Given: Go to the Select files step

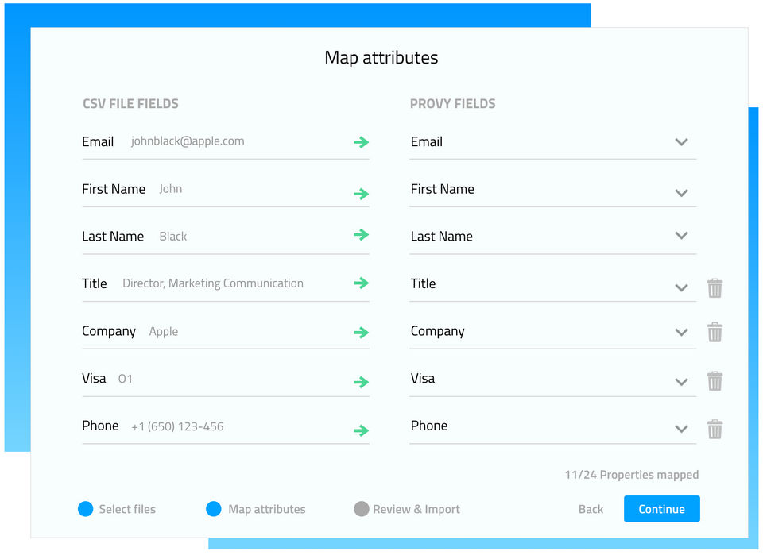Looking at the screenshot, I should tap(117, 509).
